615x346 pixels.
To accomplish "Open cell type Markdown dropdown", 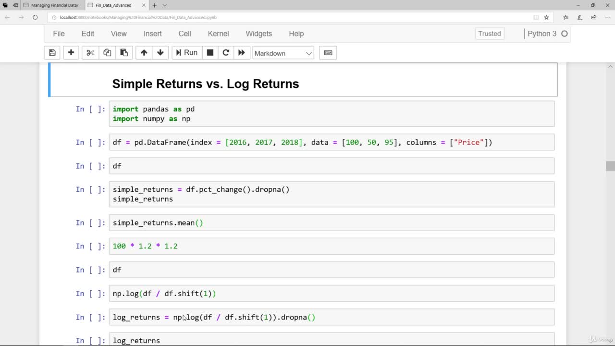I will point(283,53).
